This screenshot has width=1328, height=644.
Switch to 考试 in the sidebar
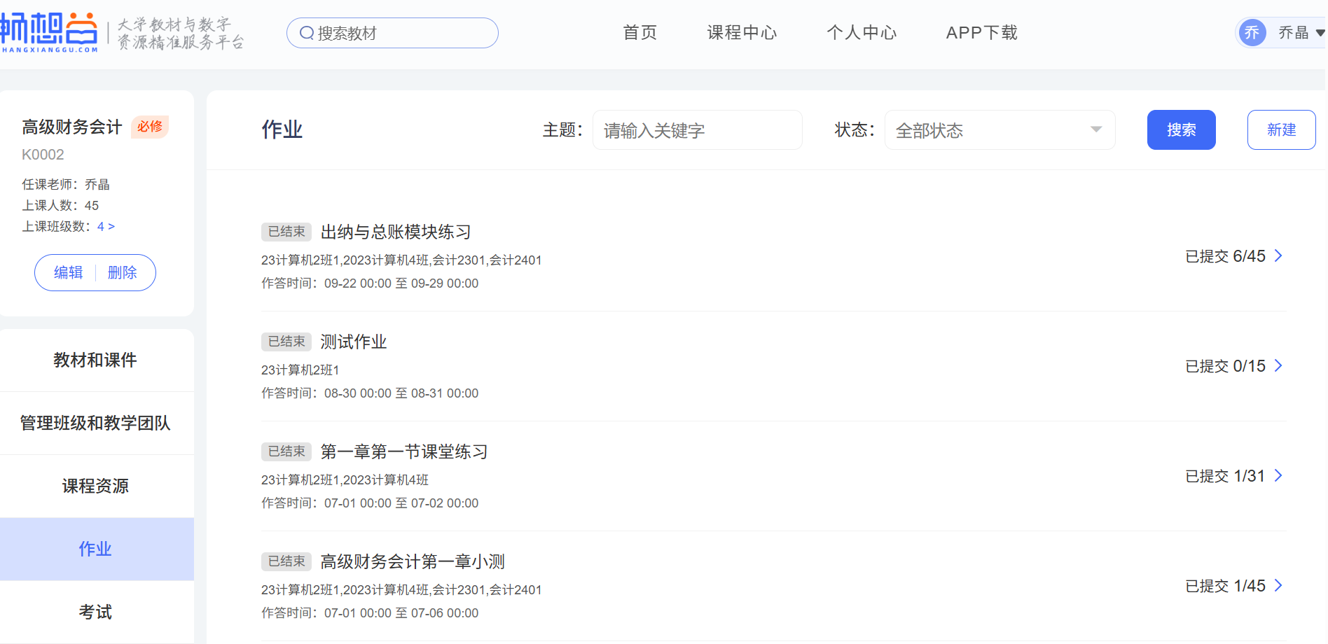(95, 612)
